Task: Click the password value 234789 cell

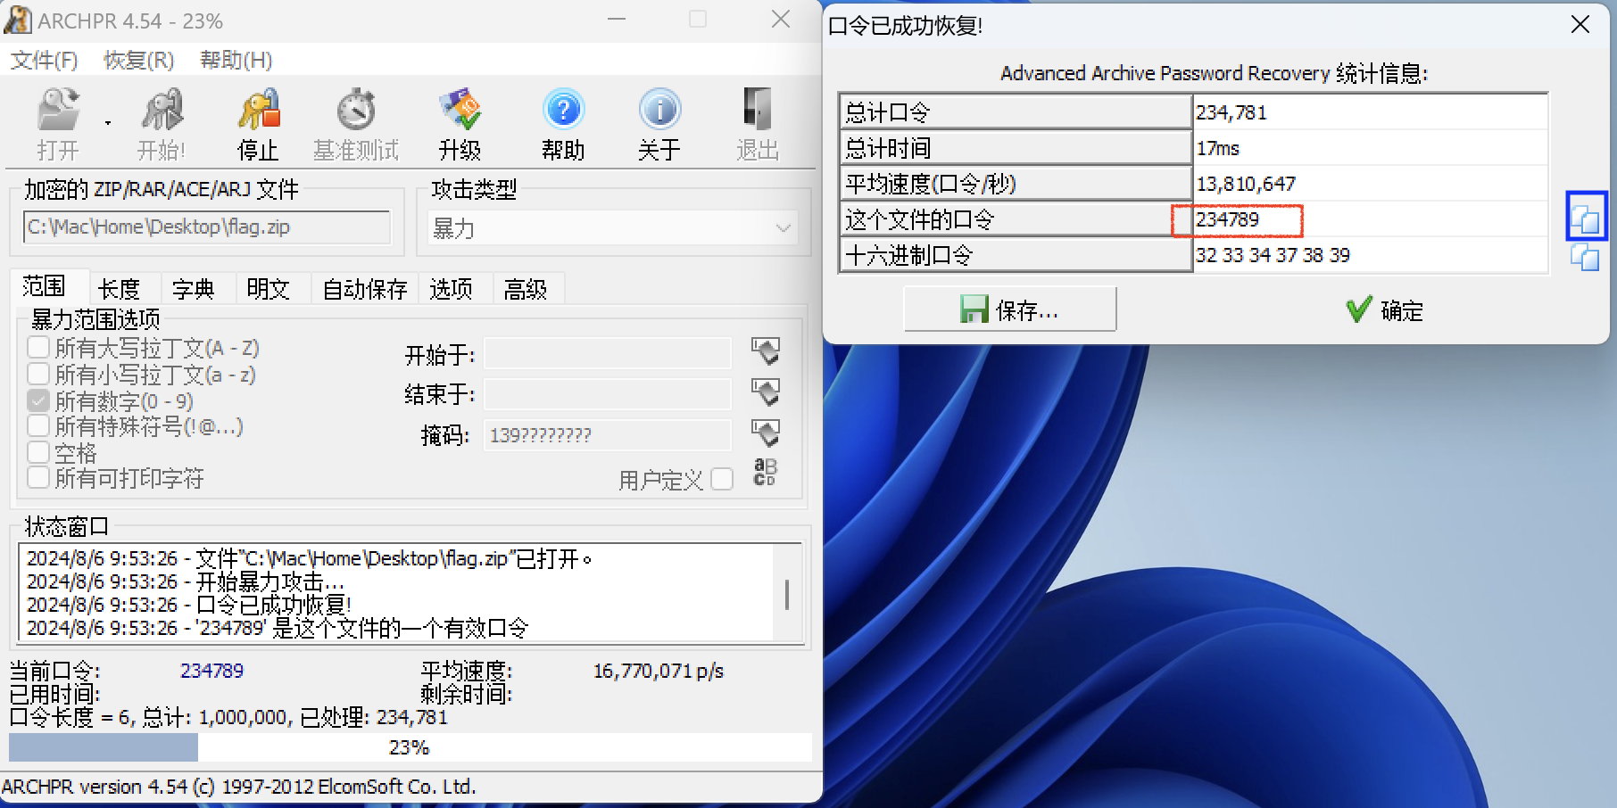Action: tap(1370, 219)
